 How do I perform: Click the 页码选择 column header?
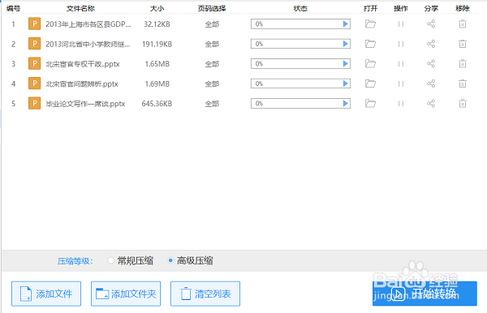(x=212, y=8)
